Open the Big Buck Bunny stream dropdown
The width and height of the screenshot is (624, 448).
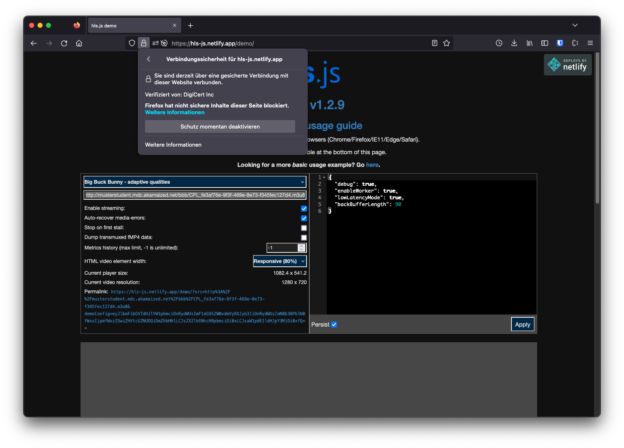[195, 182]
